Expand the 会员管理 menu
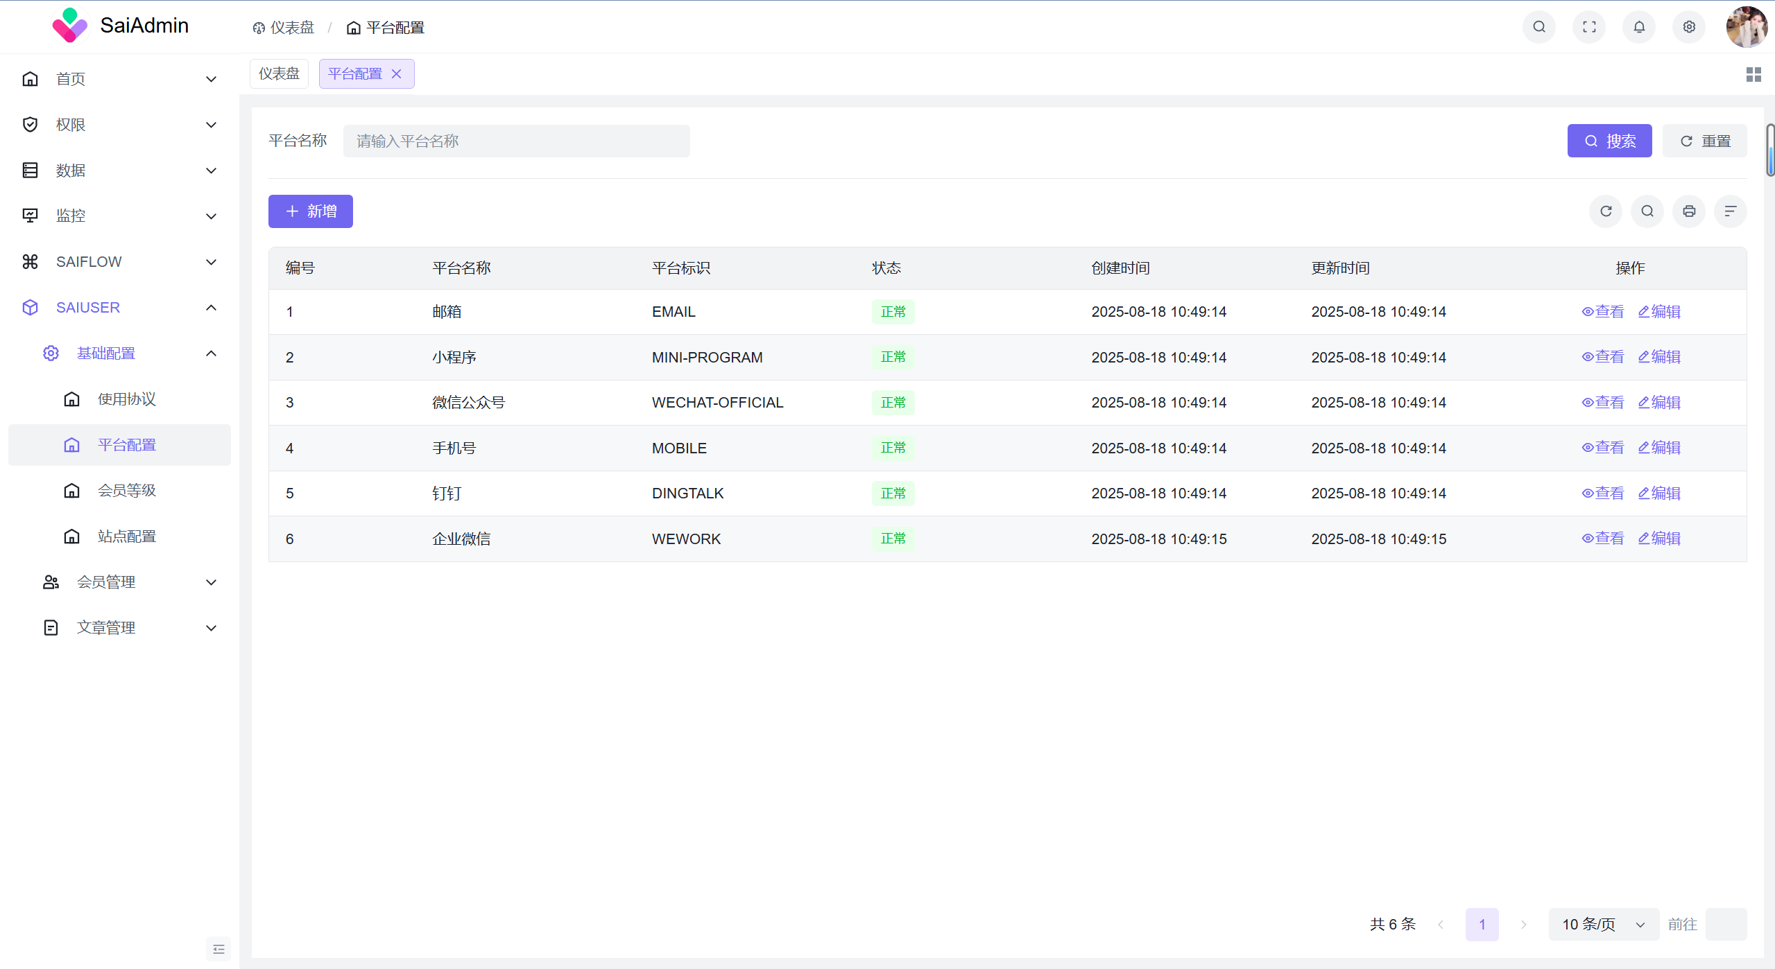 point(106,582)
